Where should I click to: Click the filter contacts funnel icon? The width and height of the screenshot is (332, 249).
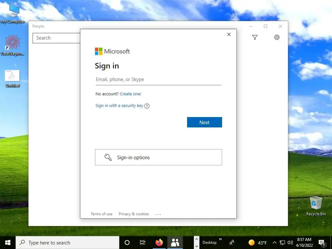pos(255,38)
